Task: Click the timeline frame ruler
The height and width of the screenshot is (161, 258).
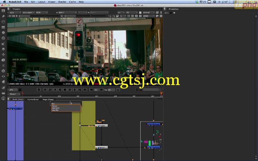Action: [92, 94]
